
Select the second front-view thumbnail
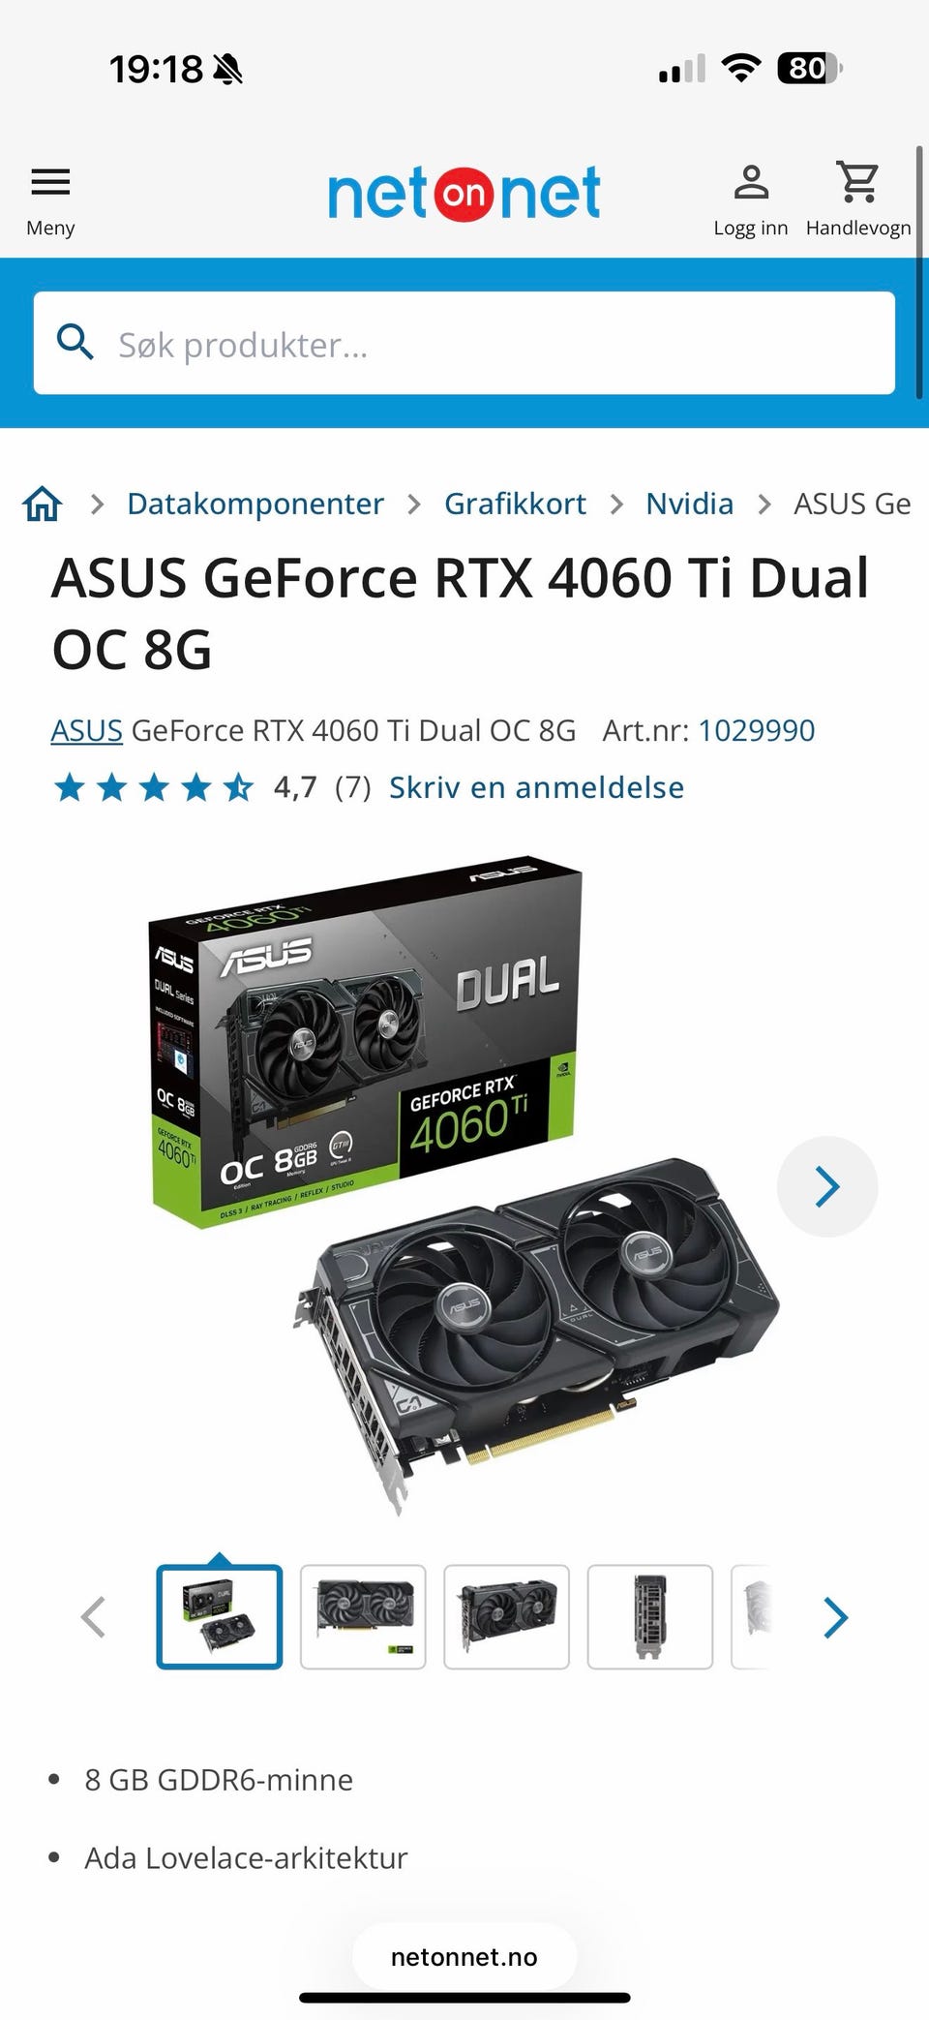(x=363, y=1616)
